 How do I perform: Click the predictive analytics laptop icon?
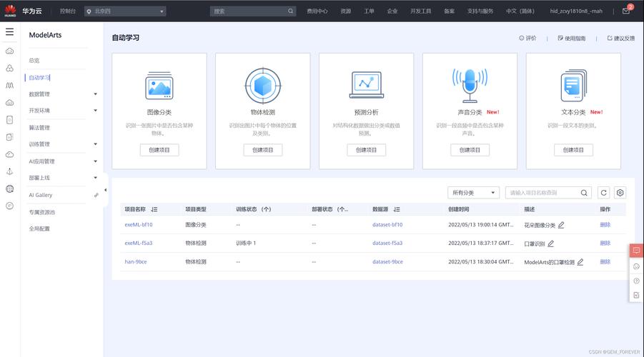(367, 85)
